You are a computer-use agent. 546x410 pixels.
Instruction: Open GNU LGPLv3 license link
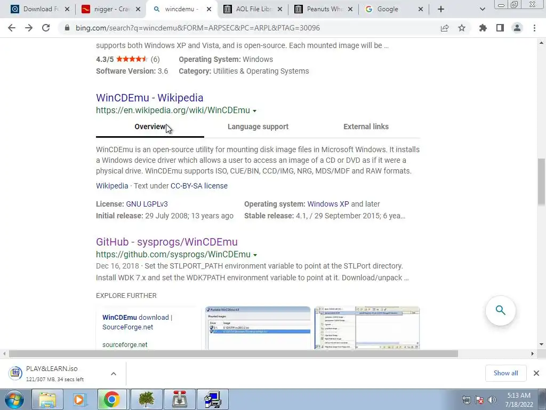tap(147, 204)
